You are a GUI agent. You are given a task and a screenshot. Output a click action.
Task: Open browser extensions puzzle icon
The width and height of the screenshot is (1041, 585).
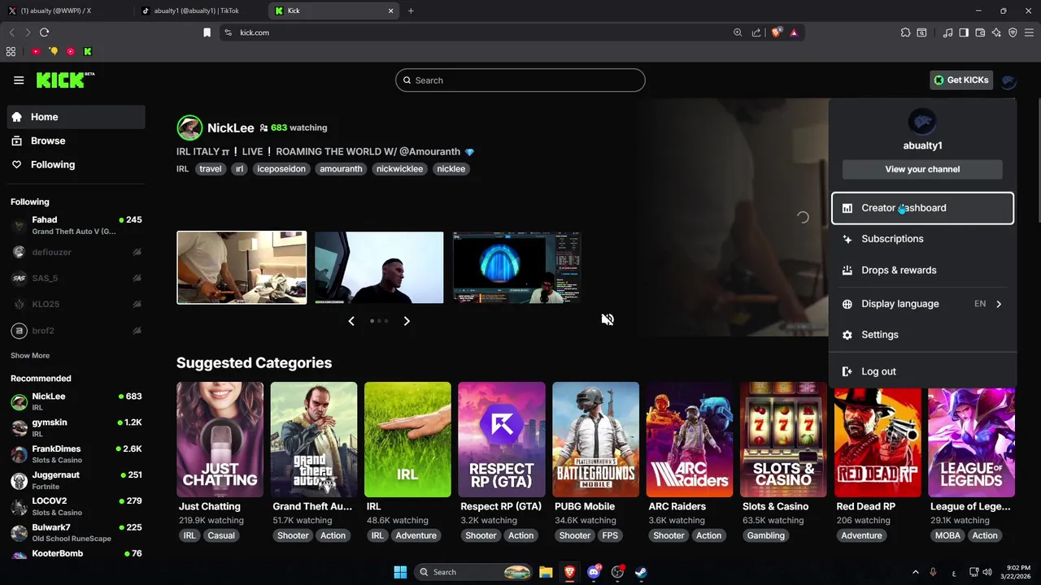pos(905,32)
